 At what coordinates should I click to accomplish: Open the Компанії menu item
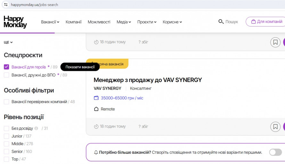tap(74, 22)
